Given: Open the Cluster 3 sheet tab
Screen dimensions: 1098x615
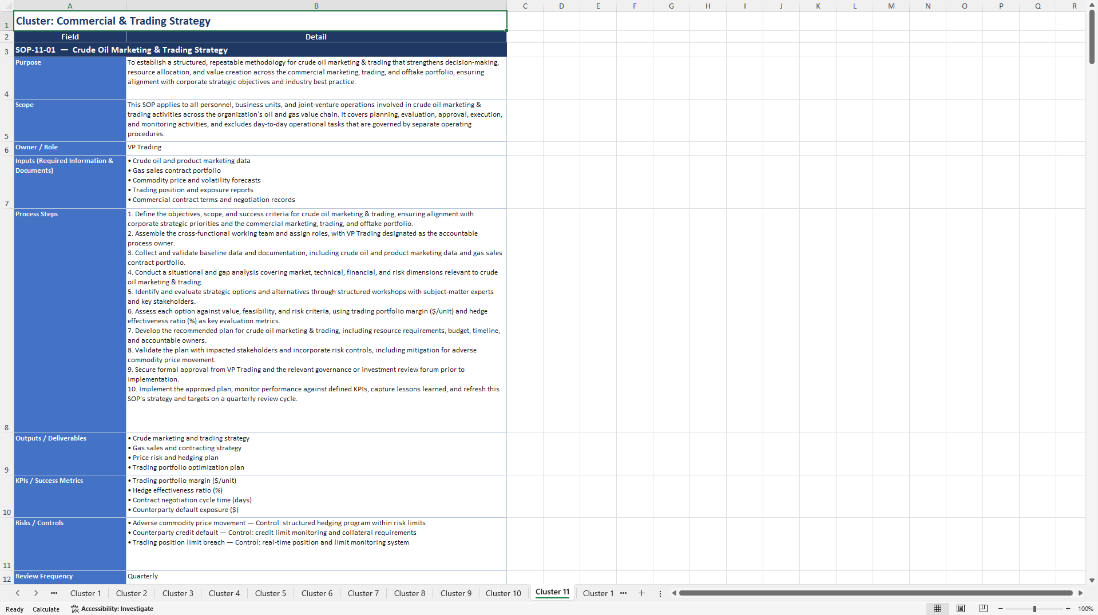Looking at the screenshot, I should coord(178,593).
